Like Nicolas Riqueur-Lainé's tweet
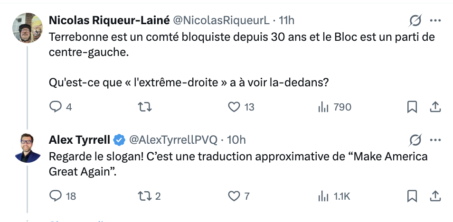This screenshot has width=453, height=222. click(234, 107)
